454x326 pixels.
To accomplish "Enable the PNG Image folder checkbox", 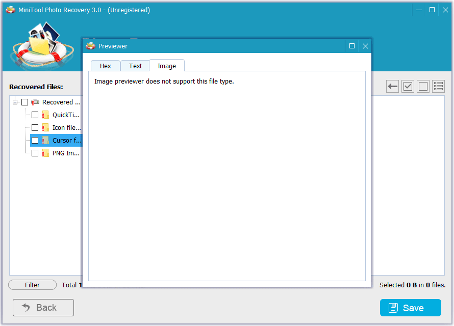I will tap(35, 153).
